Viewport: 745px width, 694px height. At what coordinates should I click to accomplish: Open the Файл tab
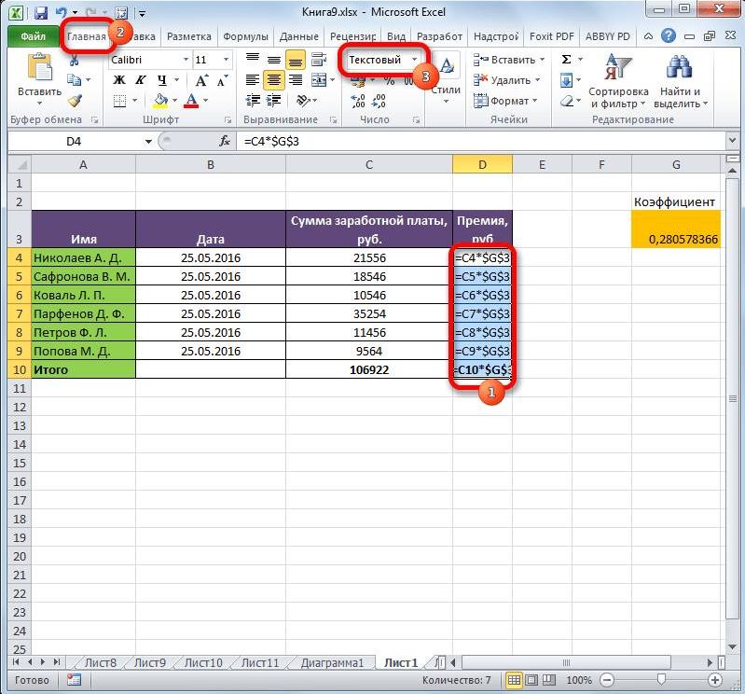pyautogui.click(x=33, y=36)
